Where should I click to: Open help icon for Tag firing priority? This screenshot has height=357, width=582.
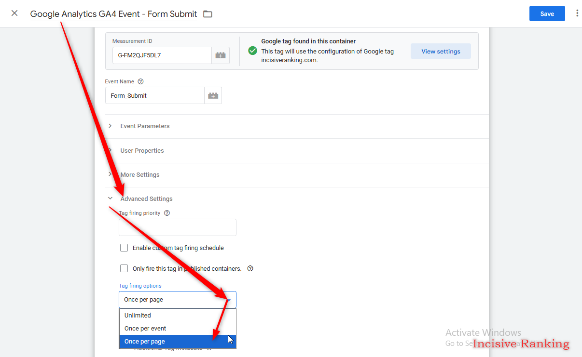click(x=167, y=213)
